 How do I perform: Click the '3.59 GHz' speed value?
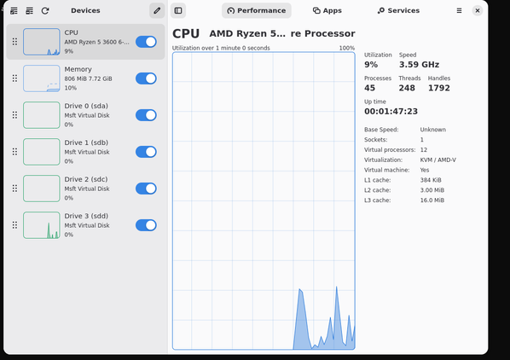(x=419, y=64)
